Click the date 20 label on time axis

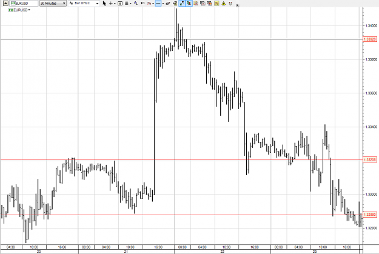coord(39,252)
